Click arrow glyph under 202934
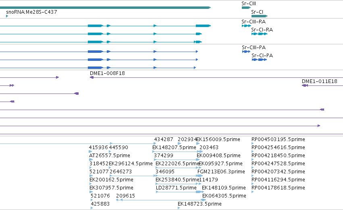This screenshot has width=343, height=210. tap(179, 143)
